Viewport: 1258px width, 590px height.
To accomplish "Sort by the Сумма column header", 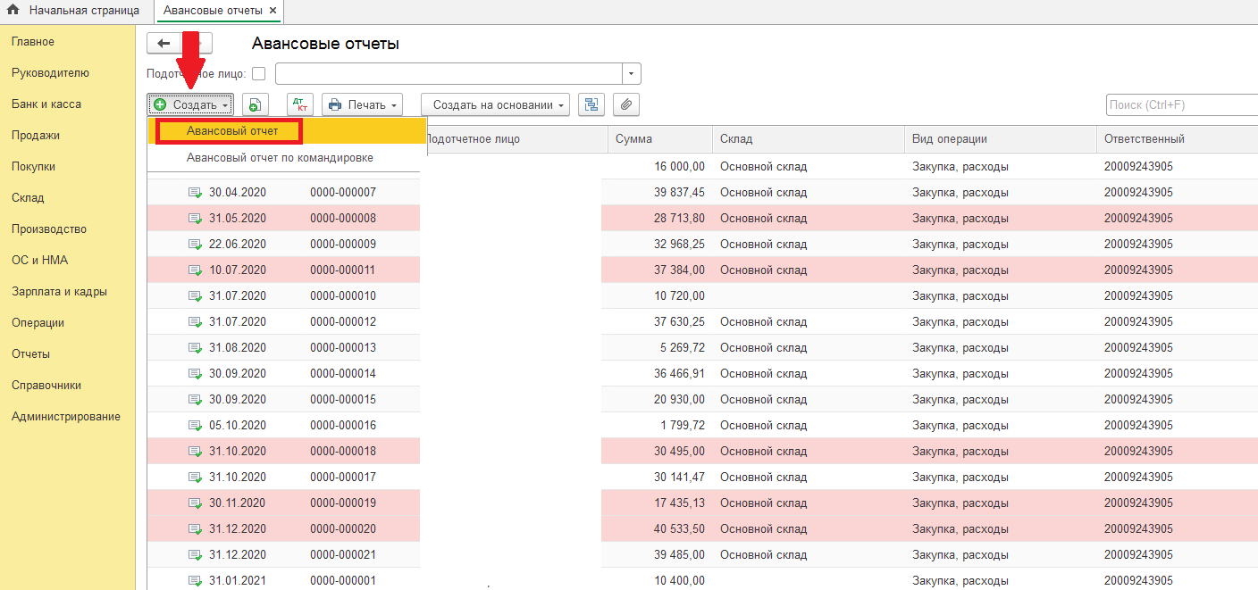I will [633, 139].
